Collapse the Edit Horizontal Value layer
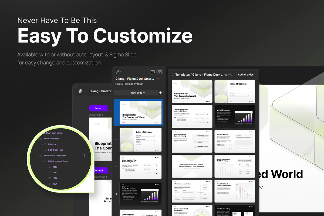This screenshot has width=324, height=216. (x=42, y=161)
